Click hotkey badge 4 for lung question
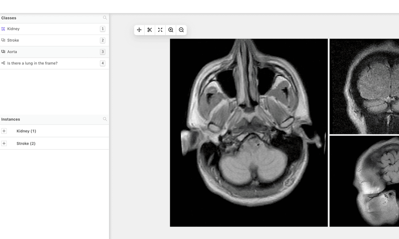 click(x=102, y=63)
